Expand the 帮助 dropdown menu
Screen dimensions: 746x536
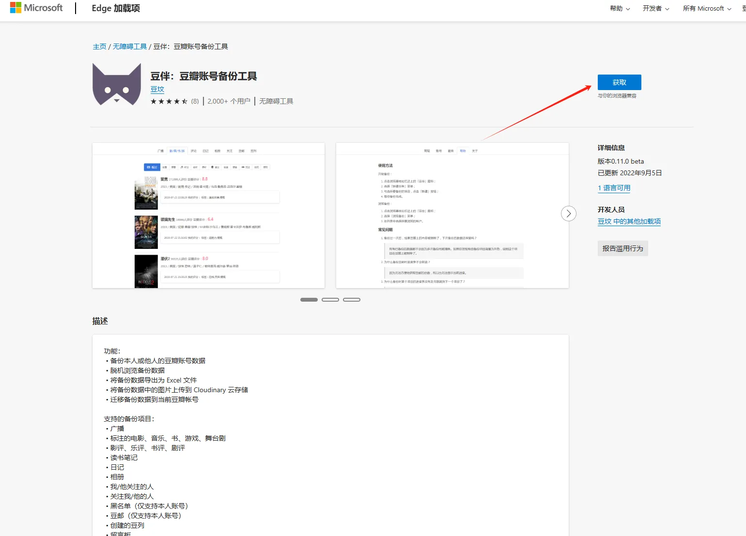[x=620, y=8]
